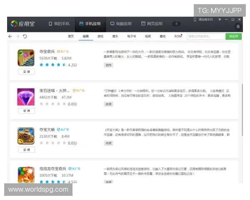
Task: Open the 我的手机 tab
Action: pyautogui.click(x=59, y=24)
